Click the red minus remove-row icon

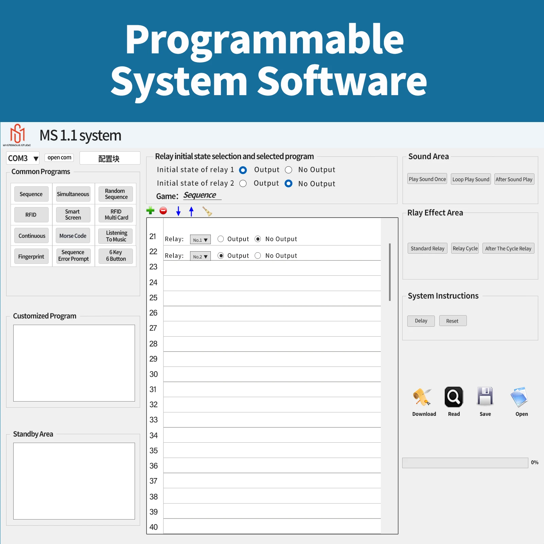pyautogui.click(x=163, y=211)
